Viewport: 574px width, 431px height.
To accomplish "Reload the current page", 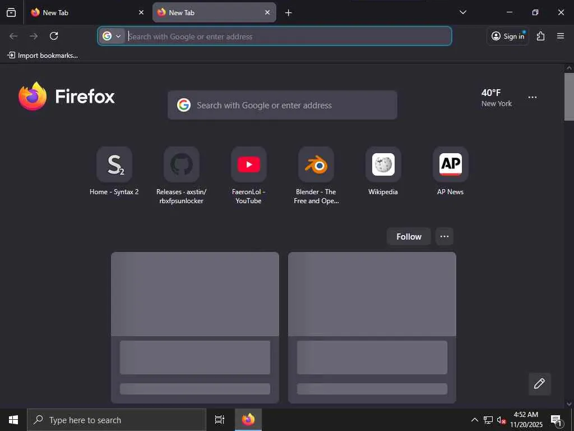I will 54,36.
